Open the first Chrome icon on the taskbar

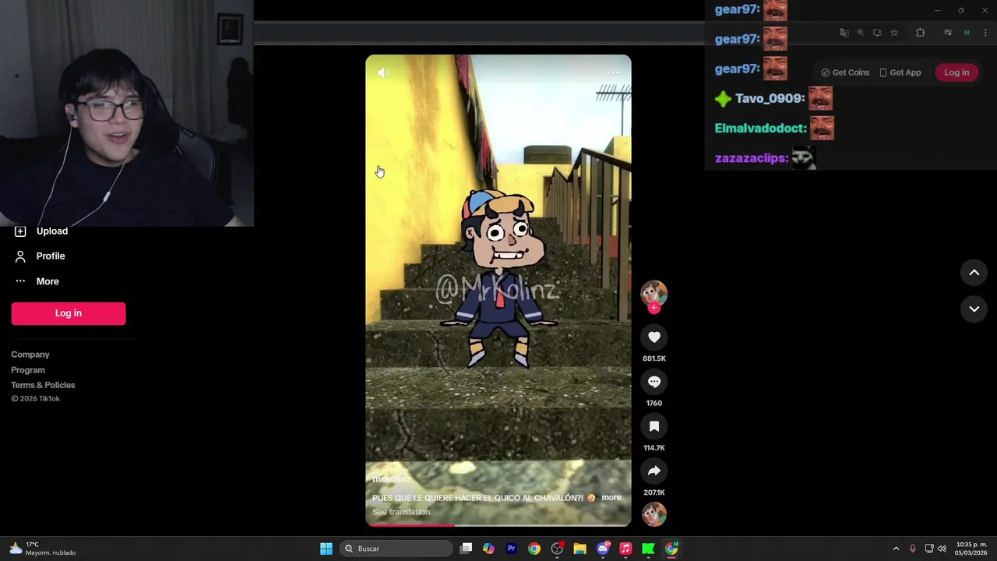(x=534, y=549)
